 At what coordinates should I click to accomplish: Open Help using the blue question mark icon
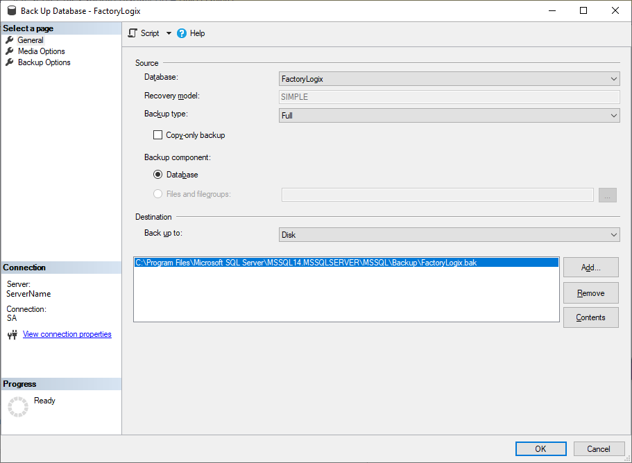(180, 33)
